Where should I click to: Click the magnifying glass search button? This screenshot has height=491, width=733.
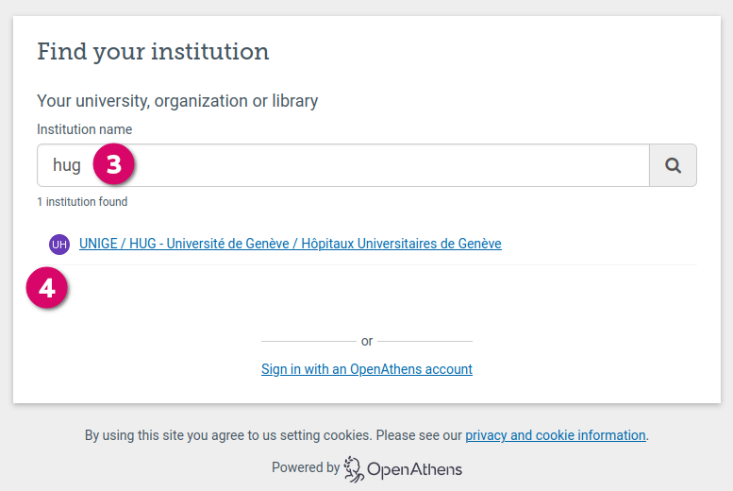tap(673, 165)
